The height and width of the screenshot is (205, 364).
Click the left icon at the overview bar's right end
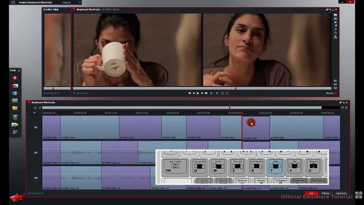coord(342,108)
